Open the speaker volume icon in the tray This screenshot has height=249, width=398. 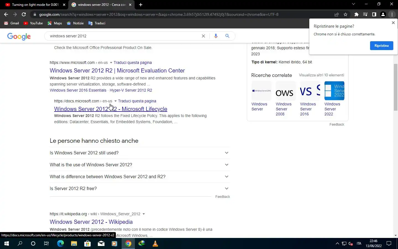(350, 243)
